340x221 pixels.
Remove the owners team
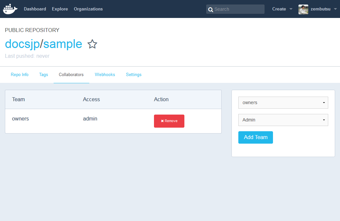pos(169,121)
